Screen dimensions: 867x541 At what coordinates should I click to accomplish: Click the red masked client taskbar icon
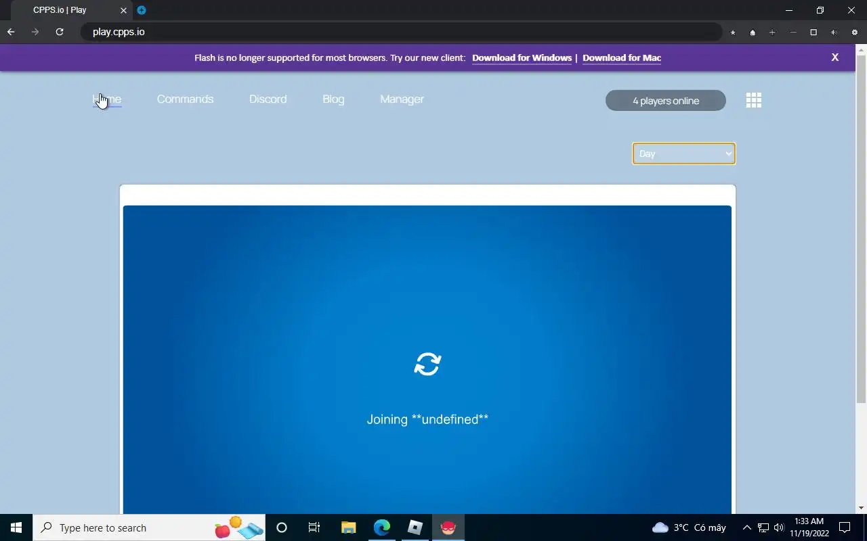(448, 527)
